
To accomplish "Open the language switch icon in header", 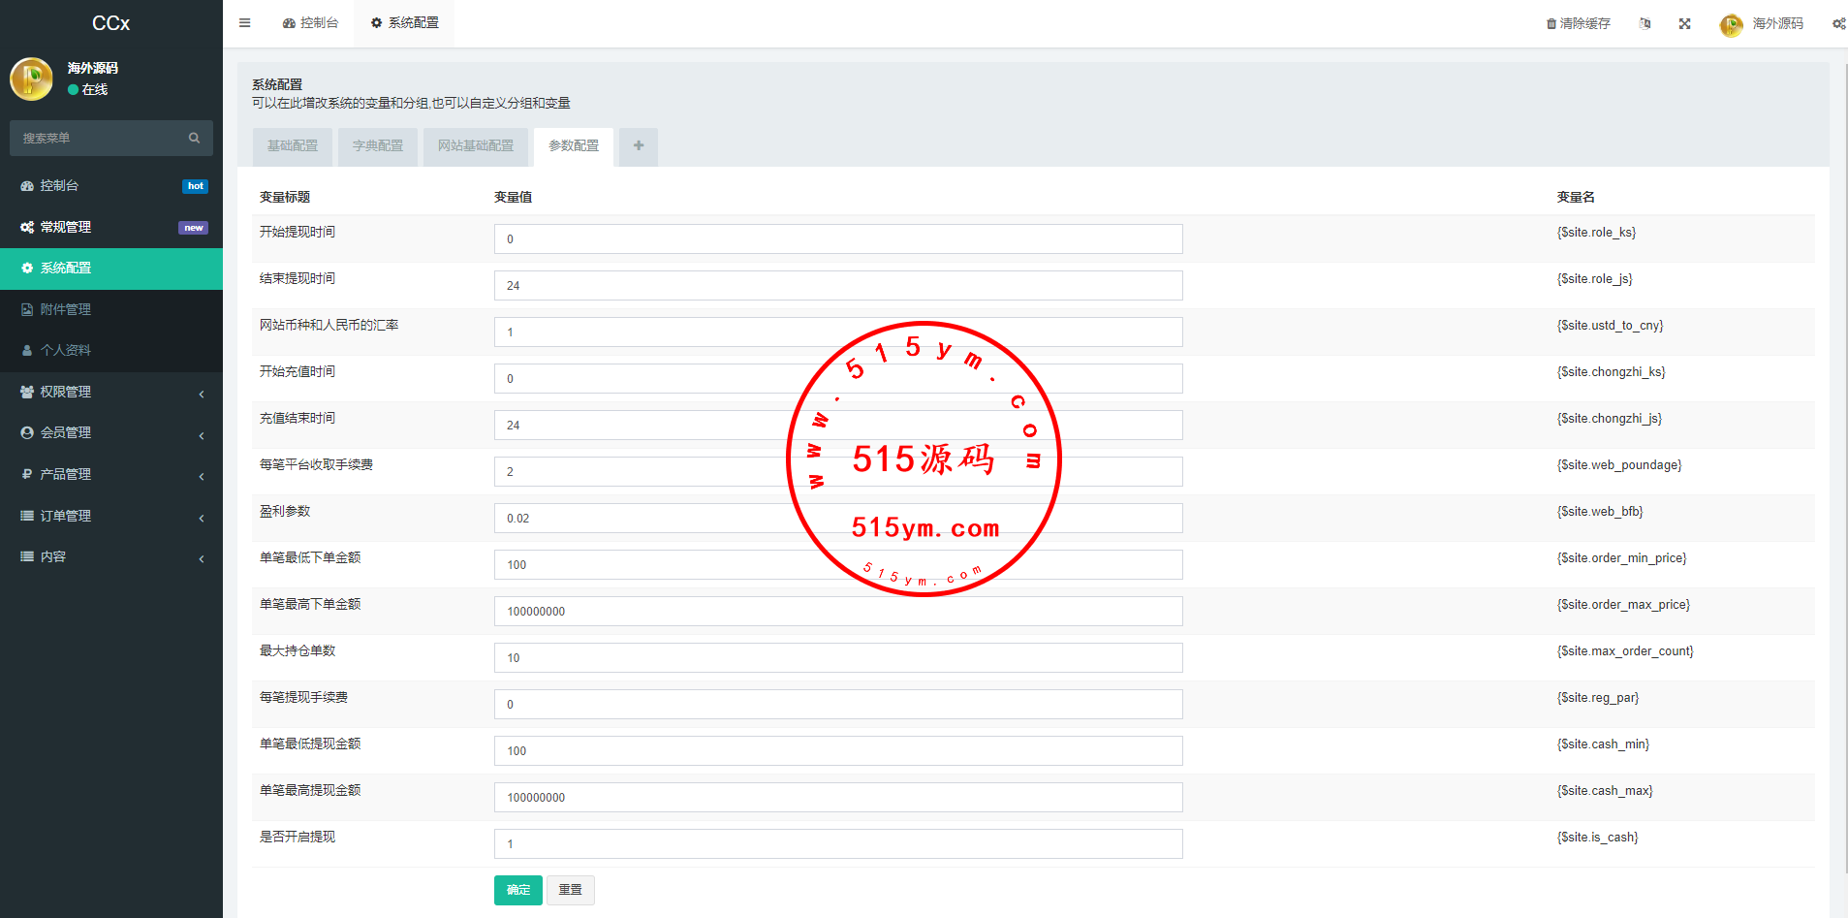I will 1644,24.
